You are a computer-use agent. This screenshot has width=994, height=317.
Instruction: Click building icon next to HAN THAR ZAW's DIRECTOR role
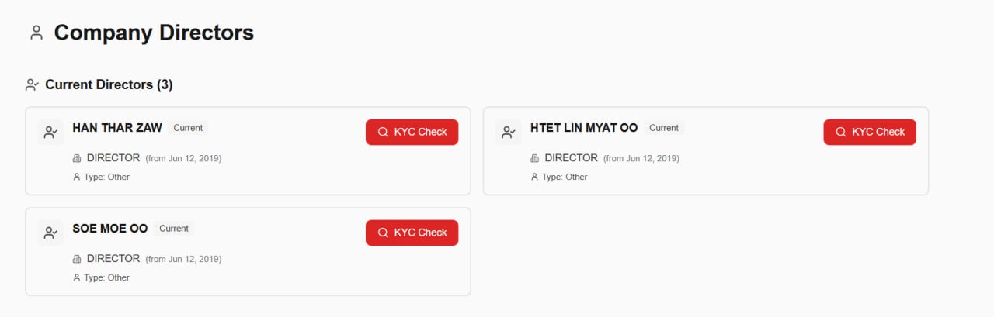pos(77,158)
